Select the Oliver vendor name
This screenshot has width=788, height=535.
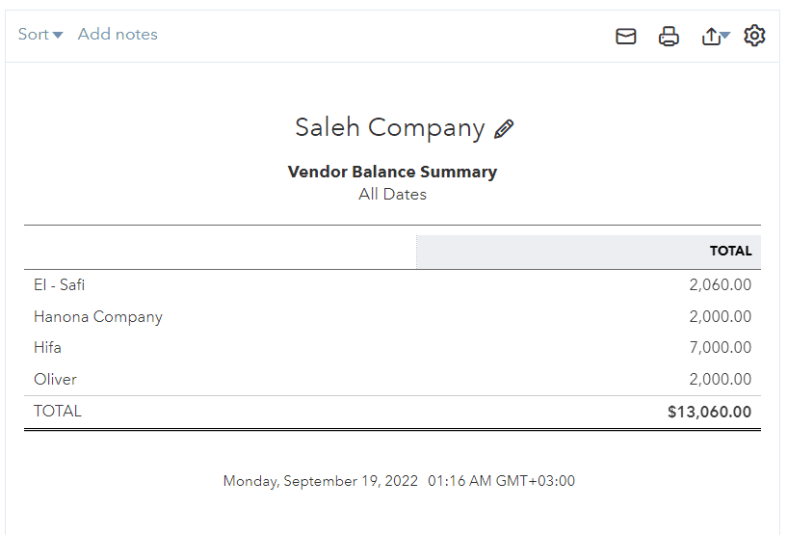(55, 379)
